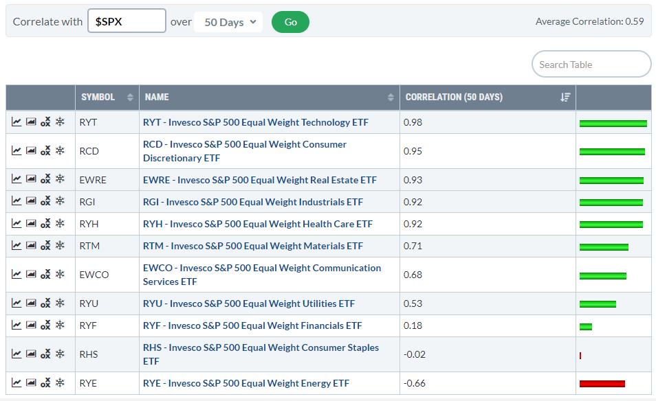The image size is (656, 401).
Task: Open the RYE Equal Weight Energy ETF link
Action: [x=245, y=383]
